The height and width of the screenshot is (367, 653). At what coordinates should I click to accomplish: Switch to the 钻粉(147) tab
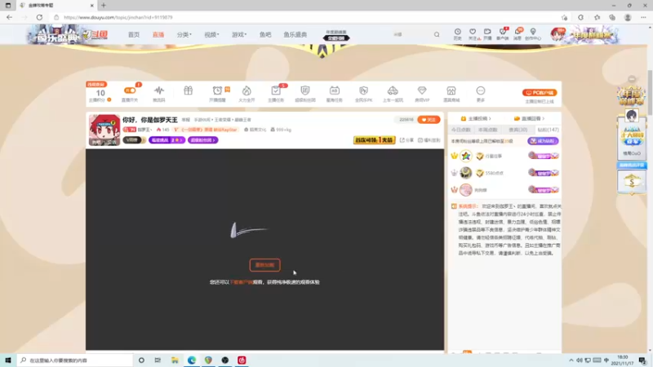(x=548, y=130)
